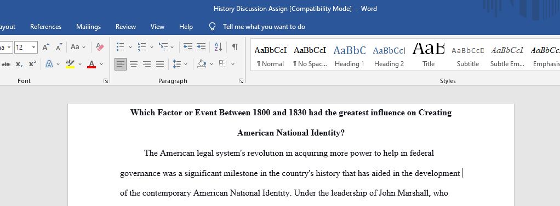Toggle strikethrough formatting
This screenshot has width=560, height=206.
pos(6,64)
